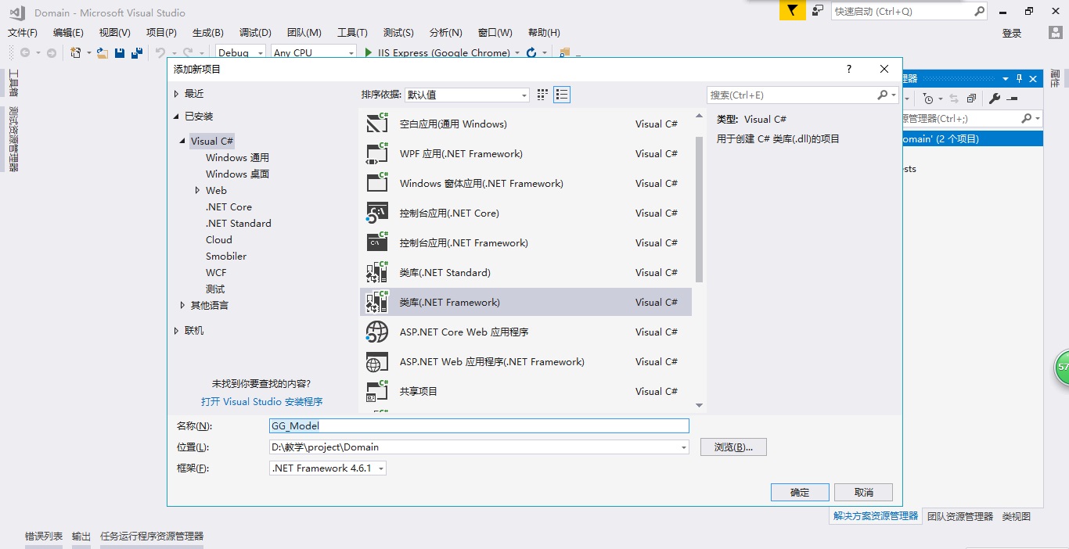This screenshot has height=549, width=1069.
Task: Collapse the Visual C# tree node
Action: coord(183,141)
